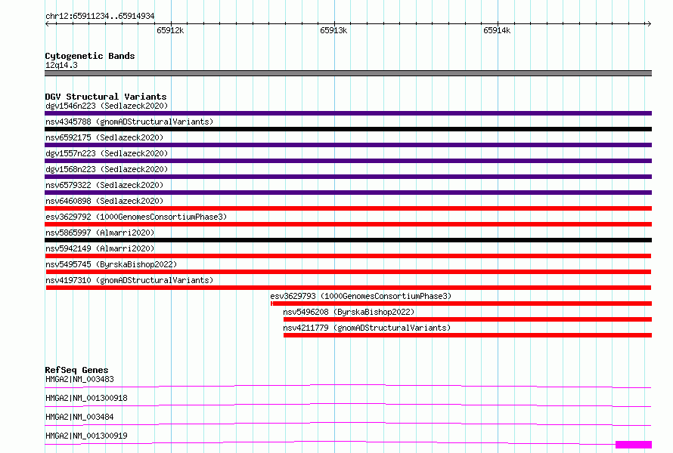Image resolution: width=673 pixels, height=453 pixels.
Task: Click the red bar under nsv4211779
Action: click(467, 335)
